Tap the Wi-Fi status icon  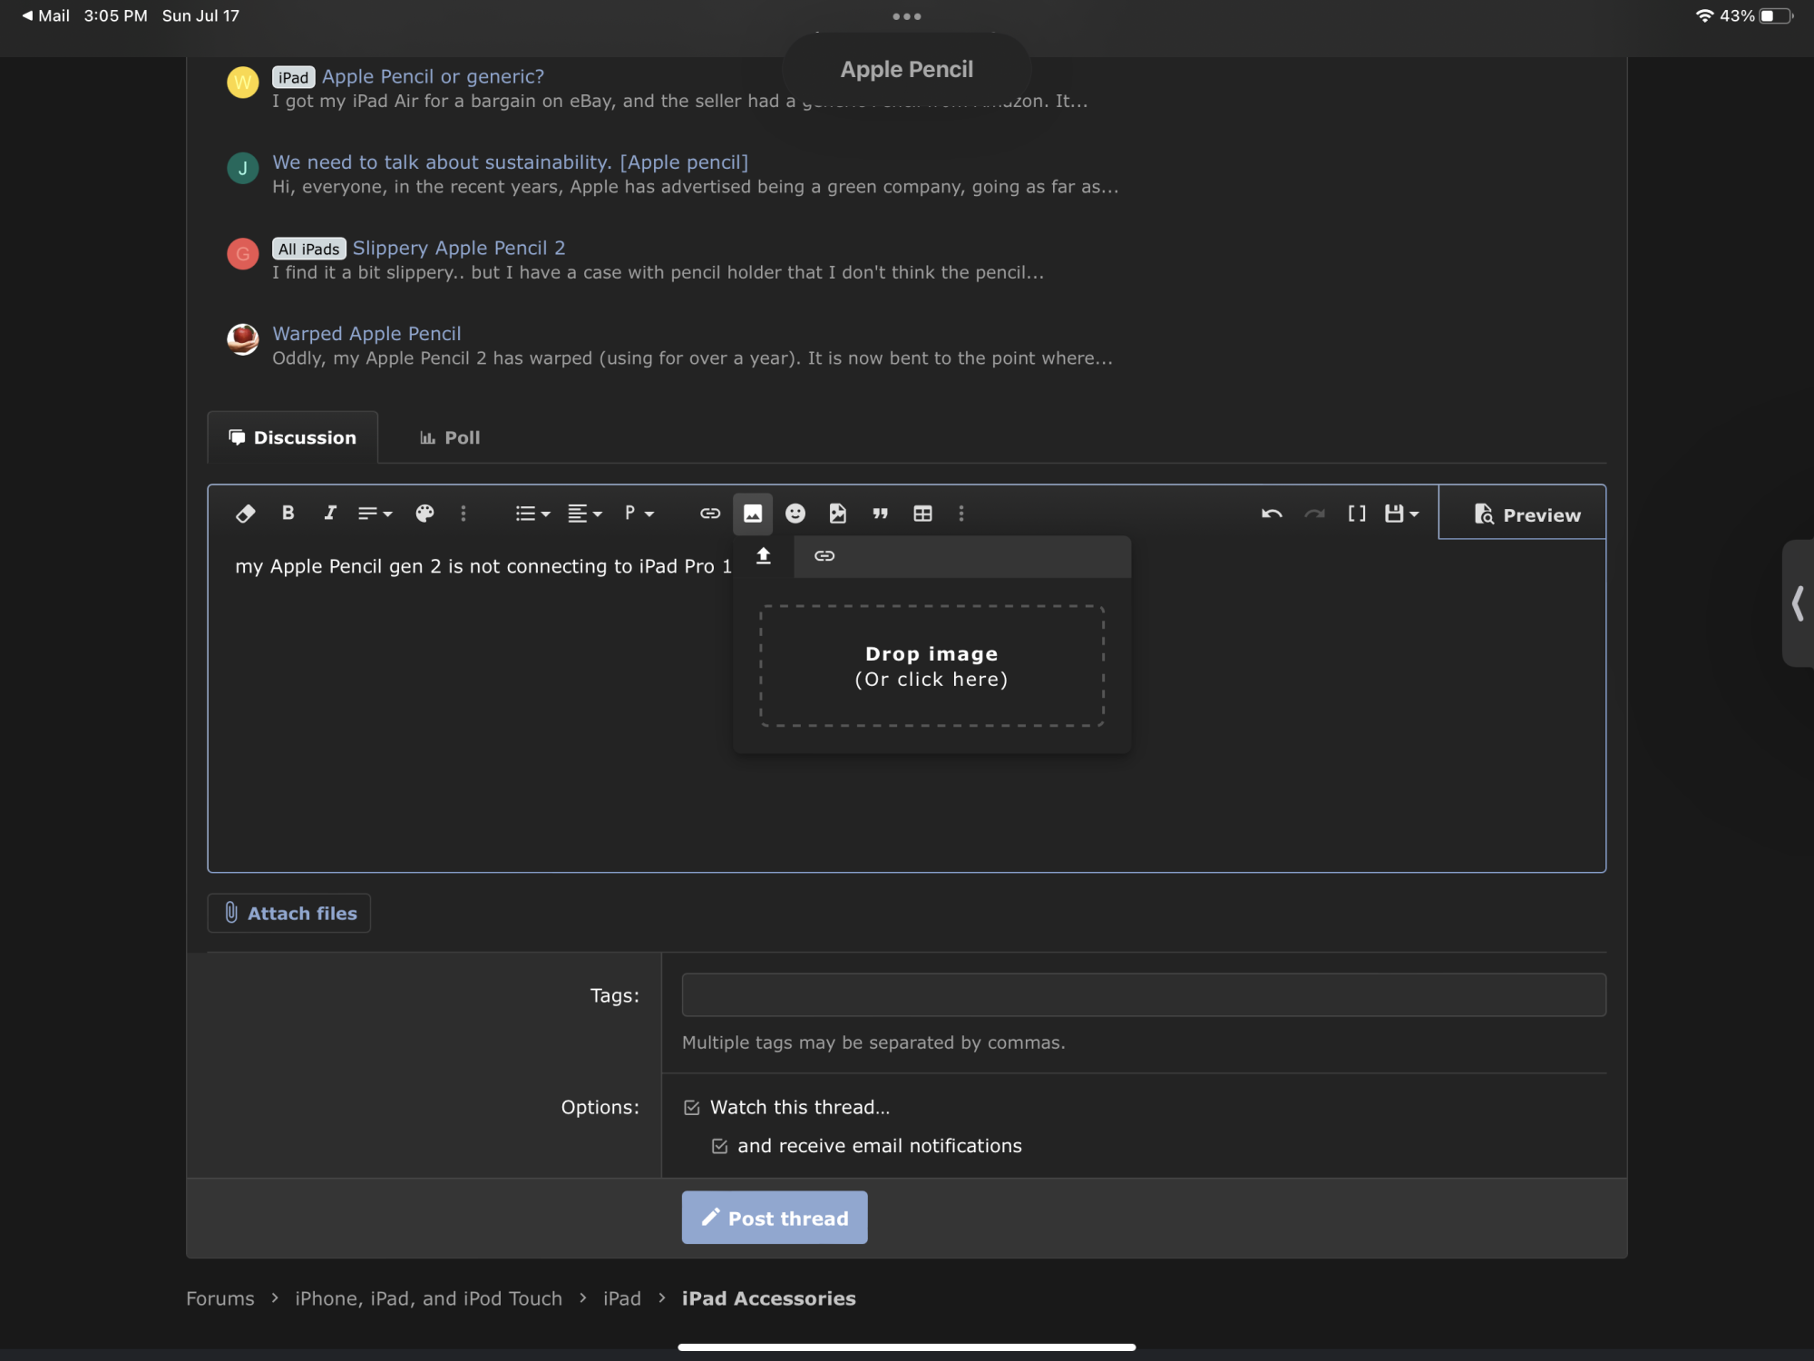pos(1704,15)
